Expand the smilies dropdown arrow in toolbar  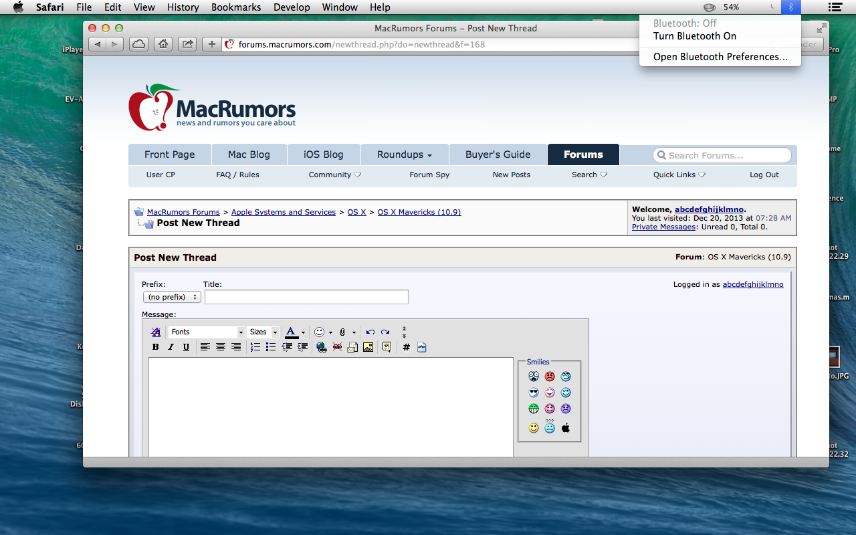pyautogui.click(x=330, y=332)
